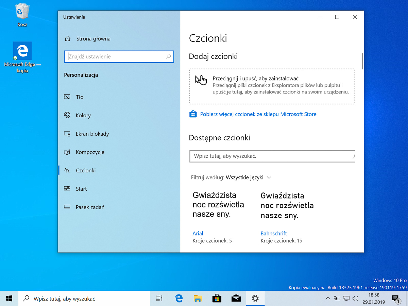Click the Czcionki letter icon in sidebar
408x306 pixels.
[67, 170]
